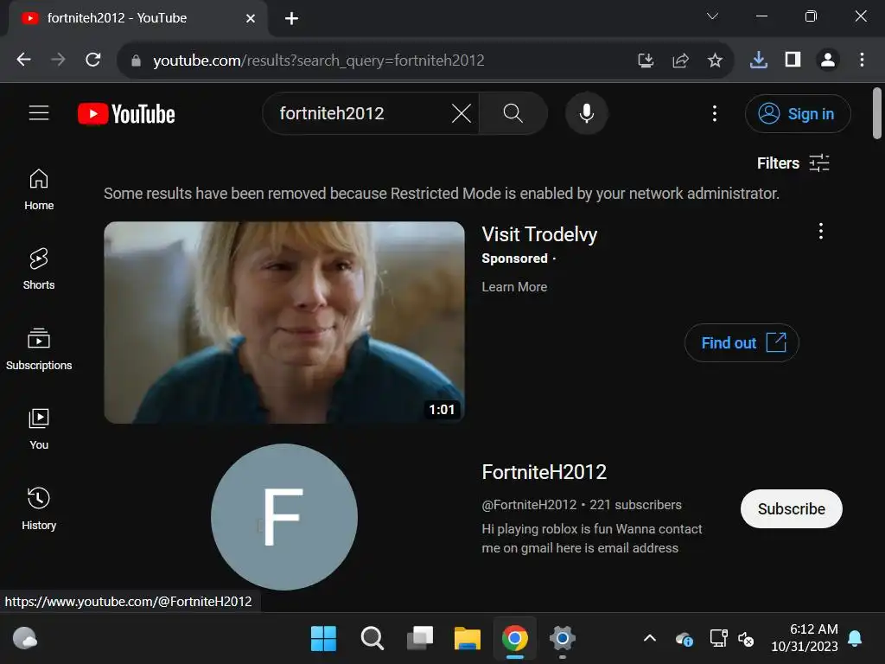Click Chrome icon on taskbar
This screenshot has width=885, height=664.
(515, 639)
